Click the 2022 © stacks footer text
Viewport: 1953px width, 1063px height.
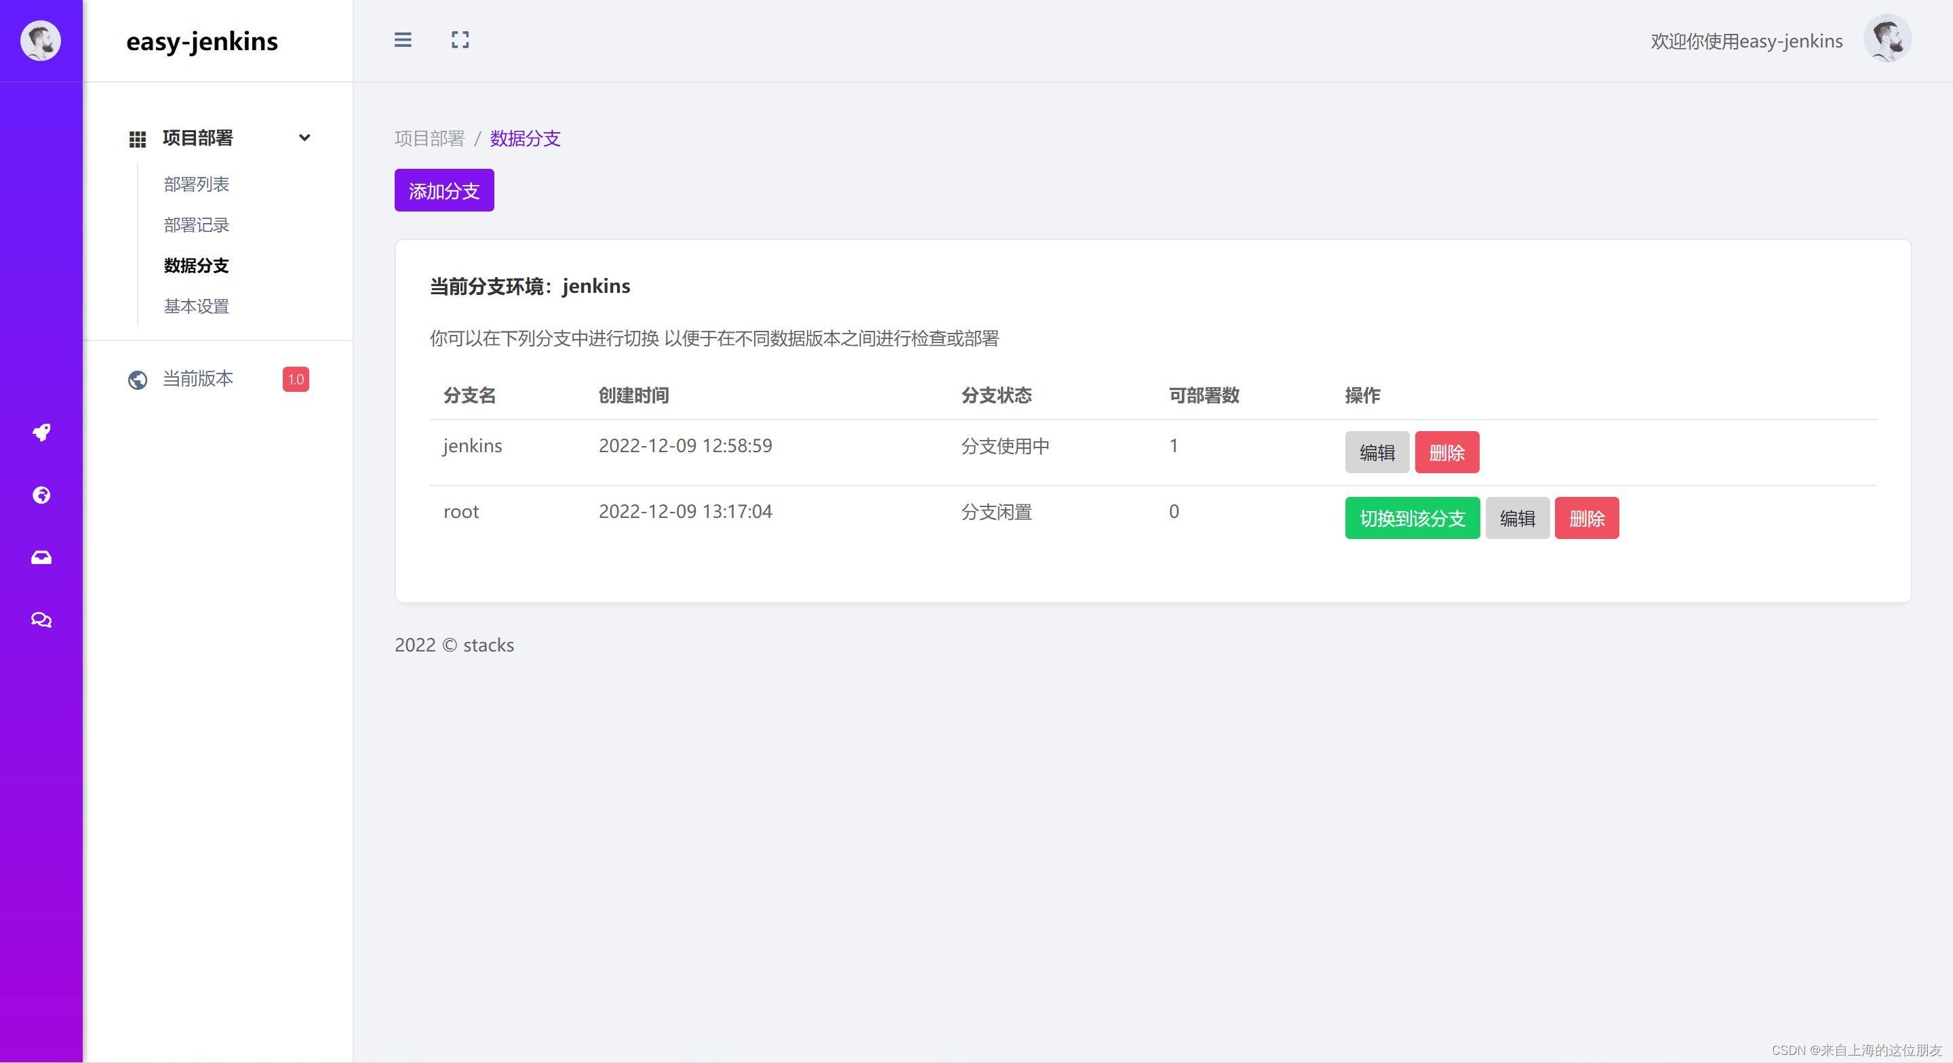(x=454, y=645)
